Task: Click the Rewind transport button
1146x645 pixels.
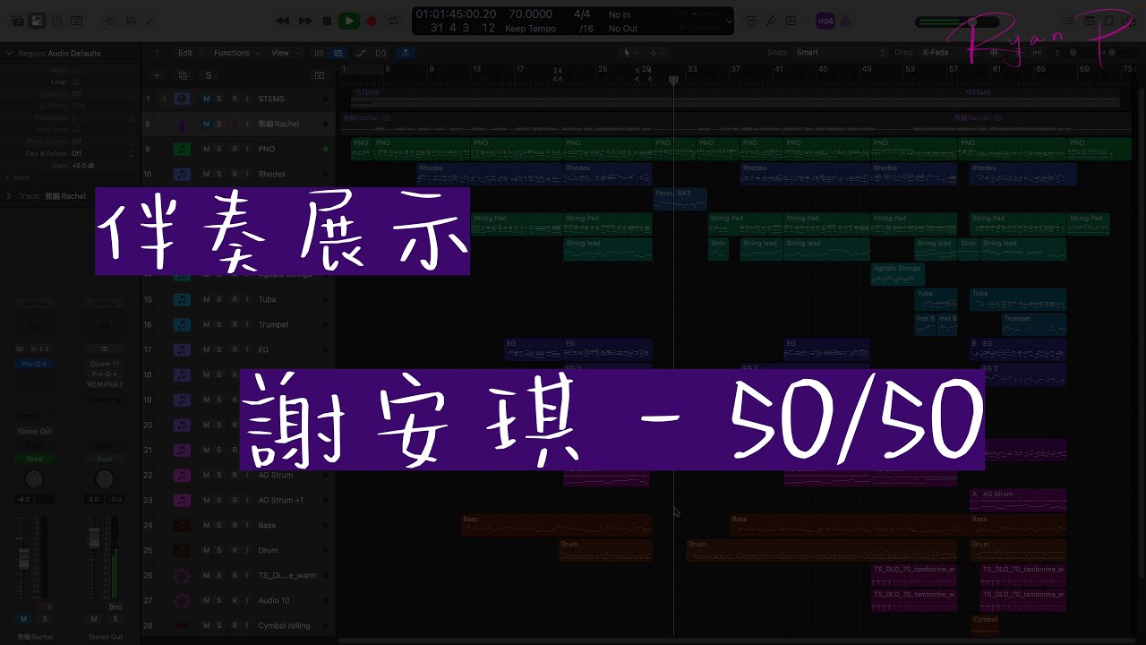Action: [283, 21]
